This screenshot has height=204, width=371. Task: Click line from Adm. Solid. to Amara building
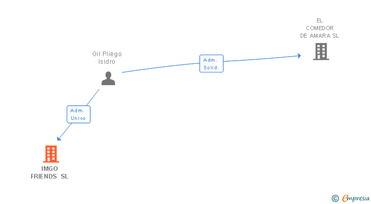click(x=260, y=59)
